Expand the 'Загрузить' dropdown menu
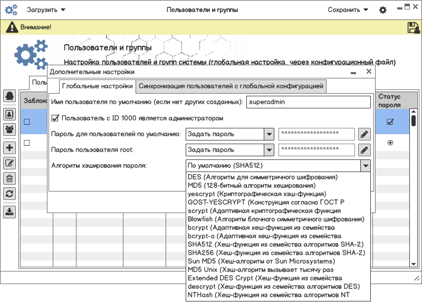The image size is (422, 302). click(46, 10)
